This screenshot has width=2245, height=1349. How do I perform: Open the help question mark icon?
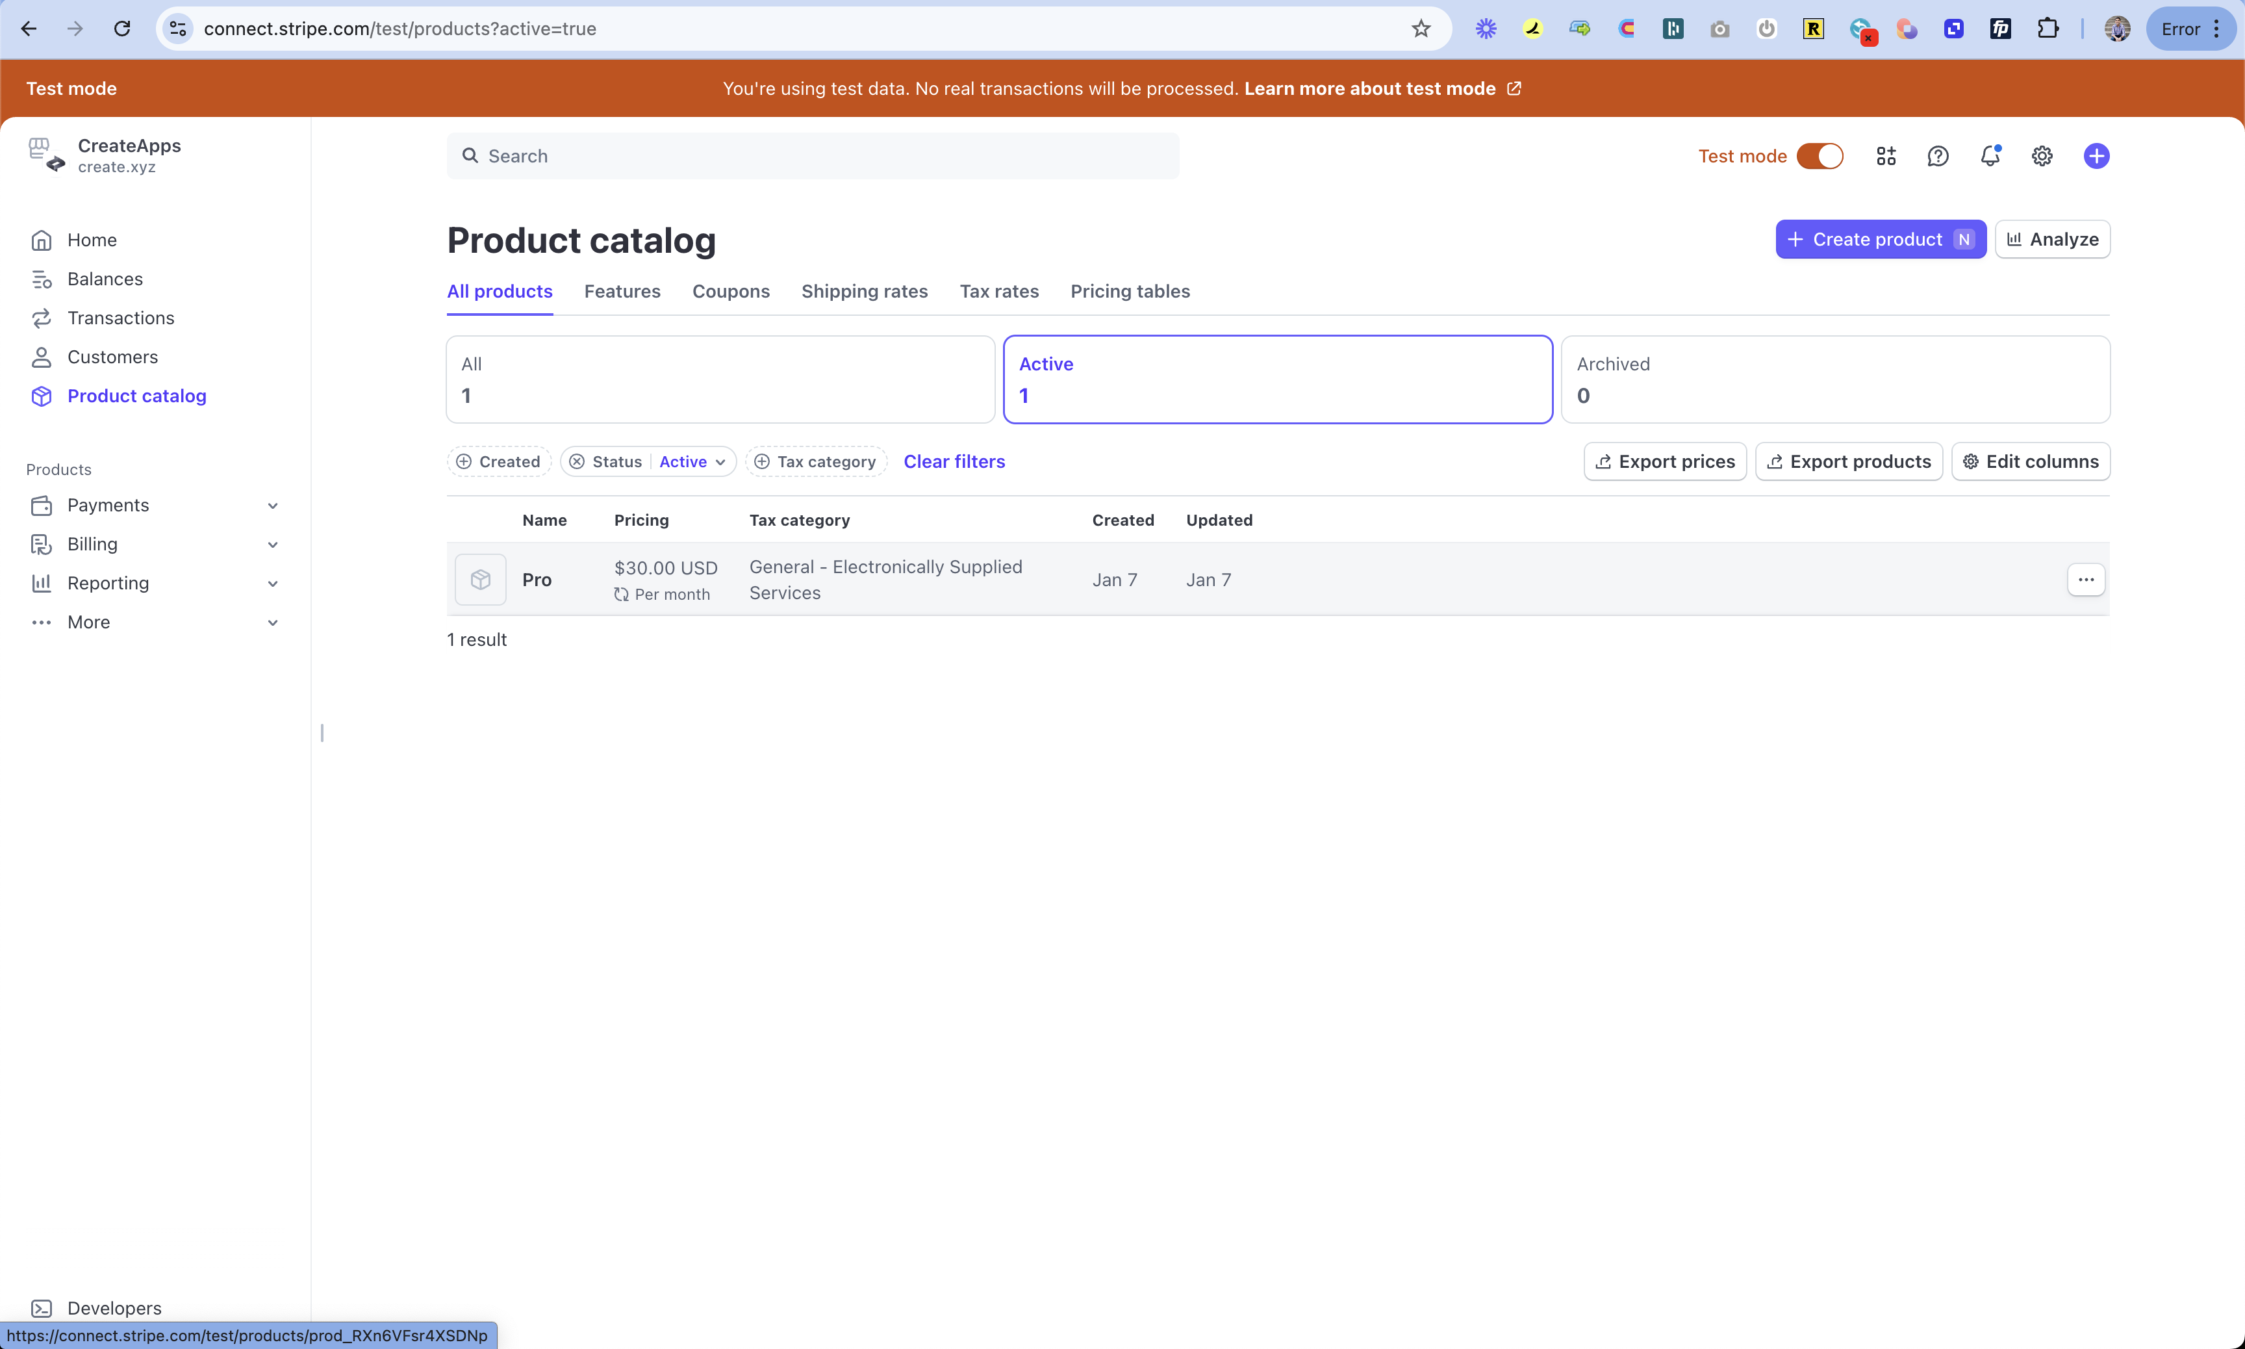[x=1938, y=157]
